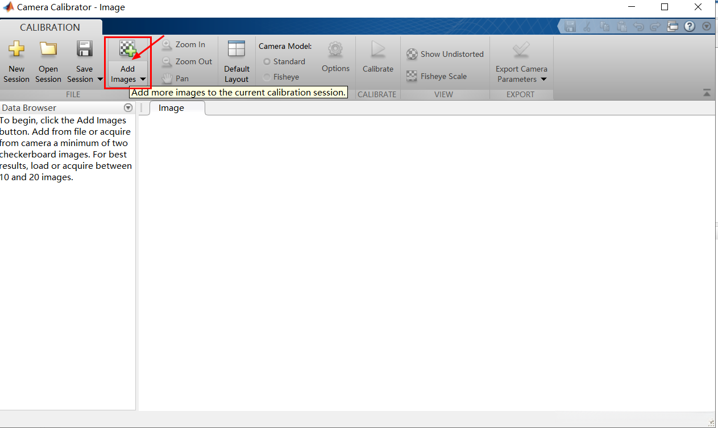Click Show Undistorted in the View section

(445, 54)
